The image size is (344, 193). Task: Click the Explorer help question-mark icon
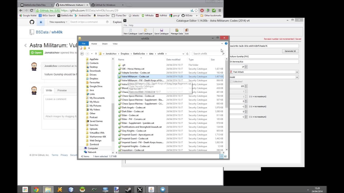tap(226, 43)
